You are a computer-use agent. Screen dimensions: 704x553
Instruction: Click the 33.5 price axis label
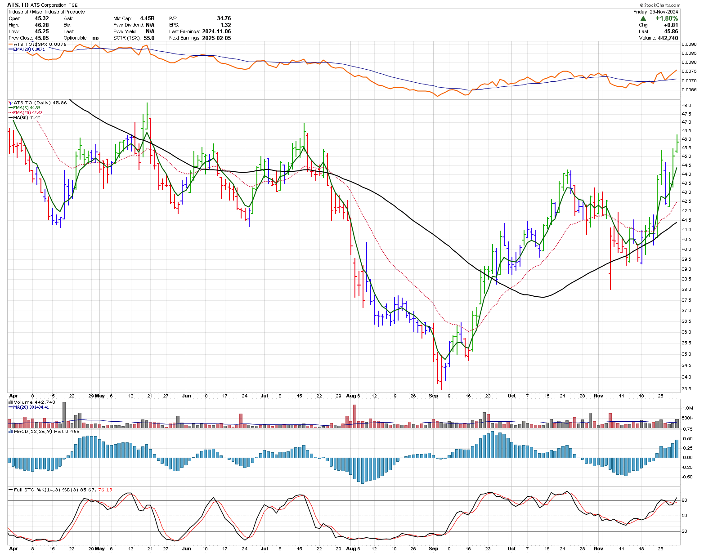click(x=687, y=389)
